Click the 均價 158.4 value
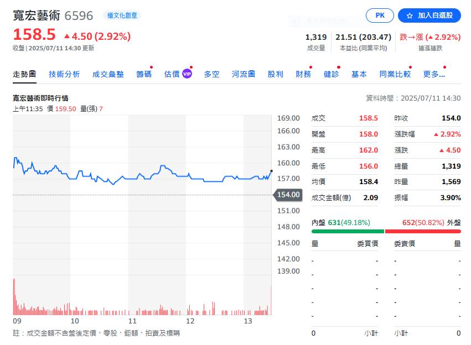This screenshot has height=345, width=471. coord(369,182)
